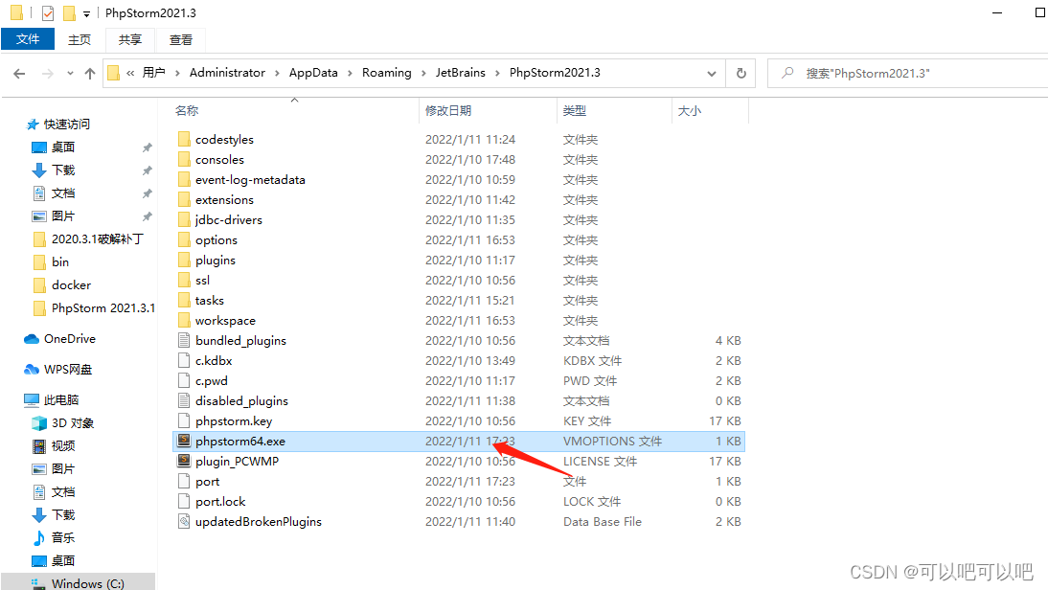Image resolution: width=1048 pixels, height=590 pixels.
Task: Open 3D 对象 under This PC
Action: (x=72, y=423)
